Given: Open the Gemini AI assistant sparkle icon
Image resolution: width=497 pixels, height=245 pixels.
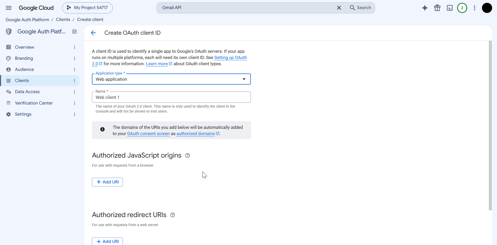Looking at the screenshot, I should point(425,8).
